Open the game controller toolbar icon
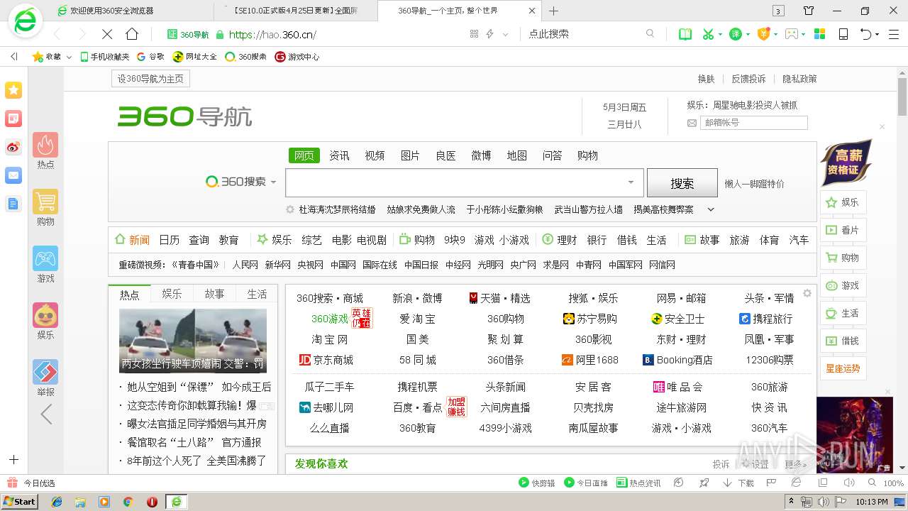 pos(792,34)
